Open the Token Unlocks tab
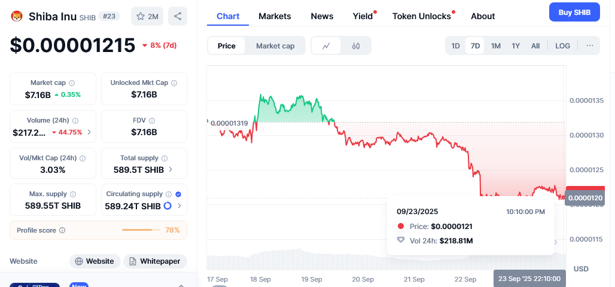The image size is (615, 287). [x=422, y=16]
